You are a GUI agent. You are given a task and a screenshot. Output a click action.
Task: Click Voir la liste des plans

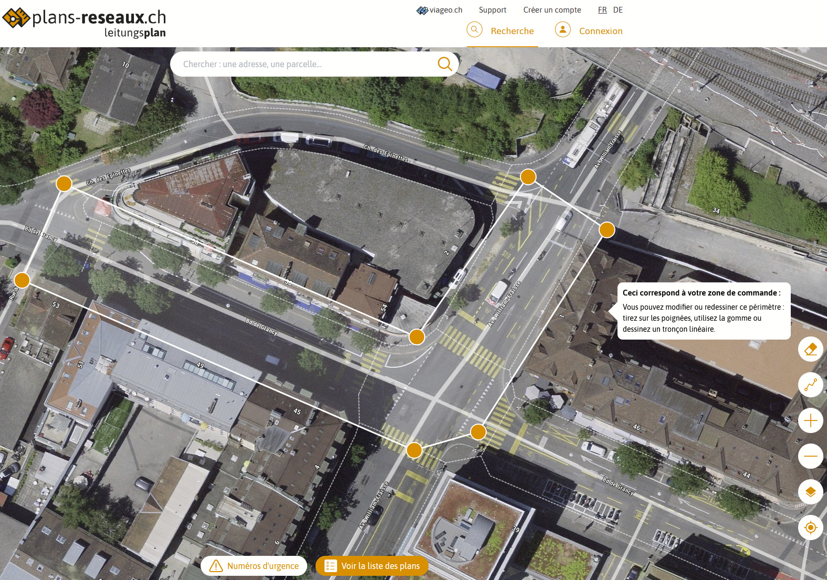[372, 566]
